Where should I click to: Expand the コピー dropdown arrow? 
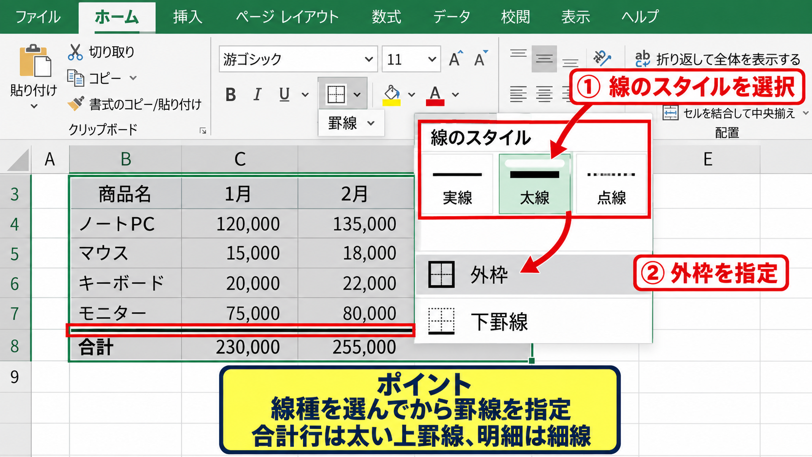pyautogui.click(x=133, y=78)
